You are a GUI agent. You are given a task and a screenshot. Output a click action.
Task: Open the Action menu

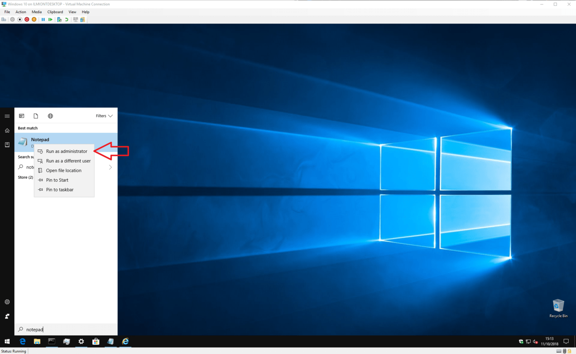pyautogui.click(x=21, y=12)
